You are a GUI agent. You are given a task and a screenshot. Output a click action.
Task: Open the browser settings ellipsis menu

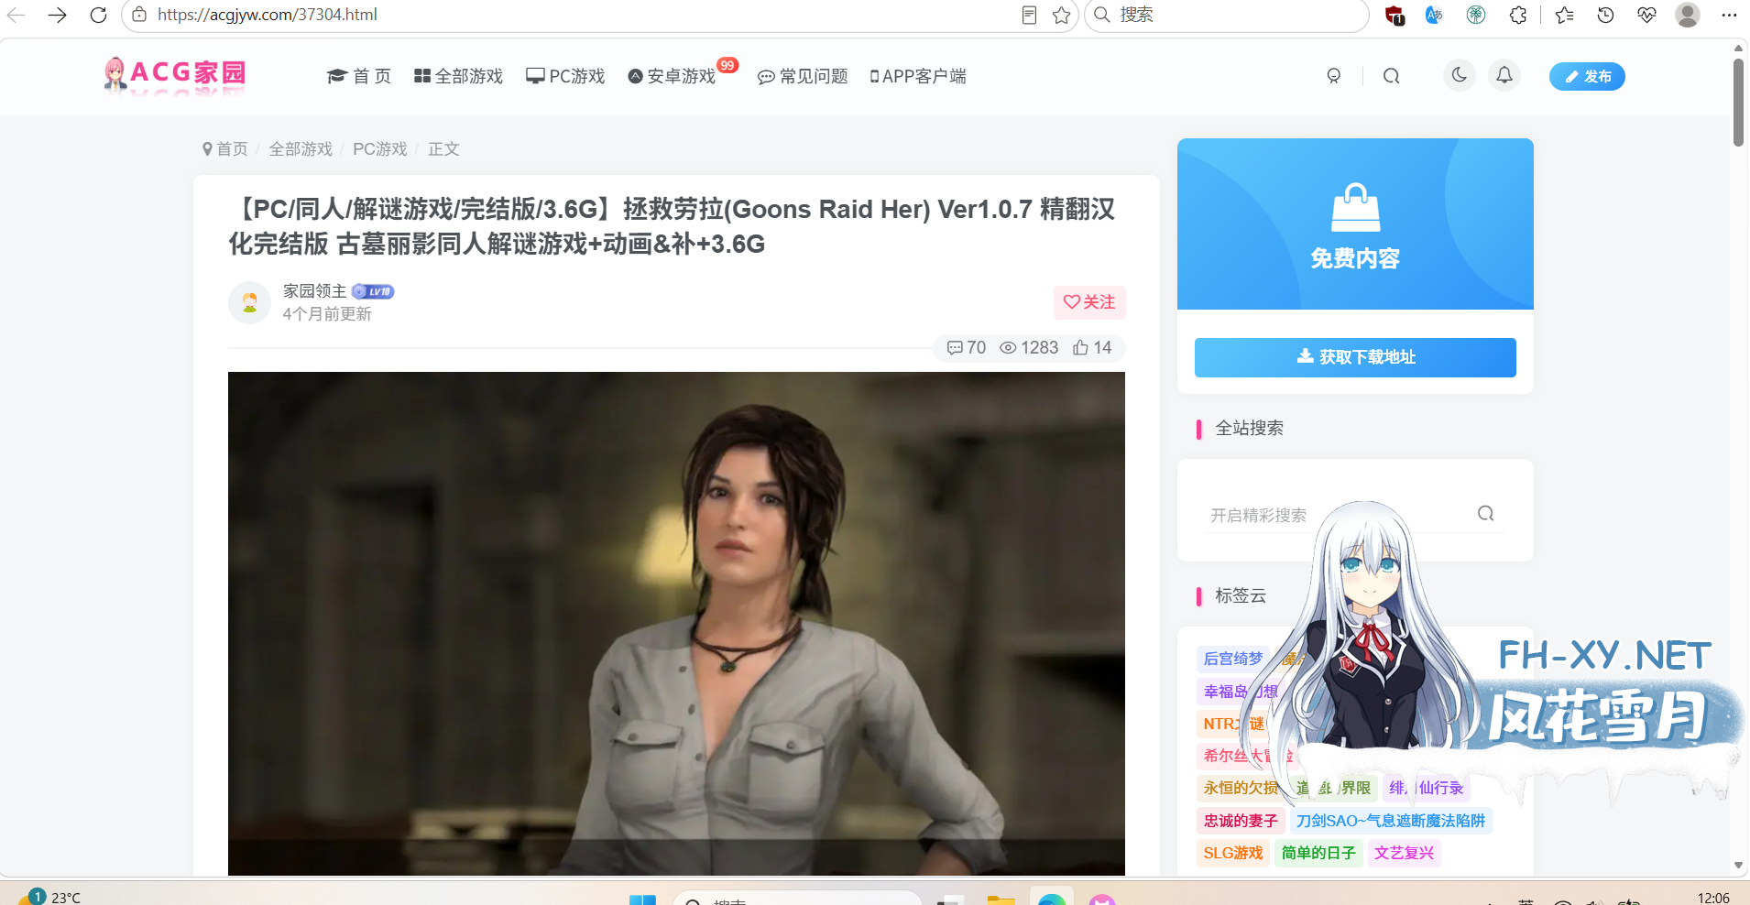tap(1729, 15)
